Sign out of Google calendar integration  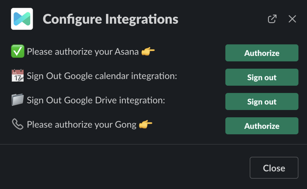click(x=262, y=77)
